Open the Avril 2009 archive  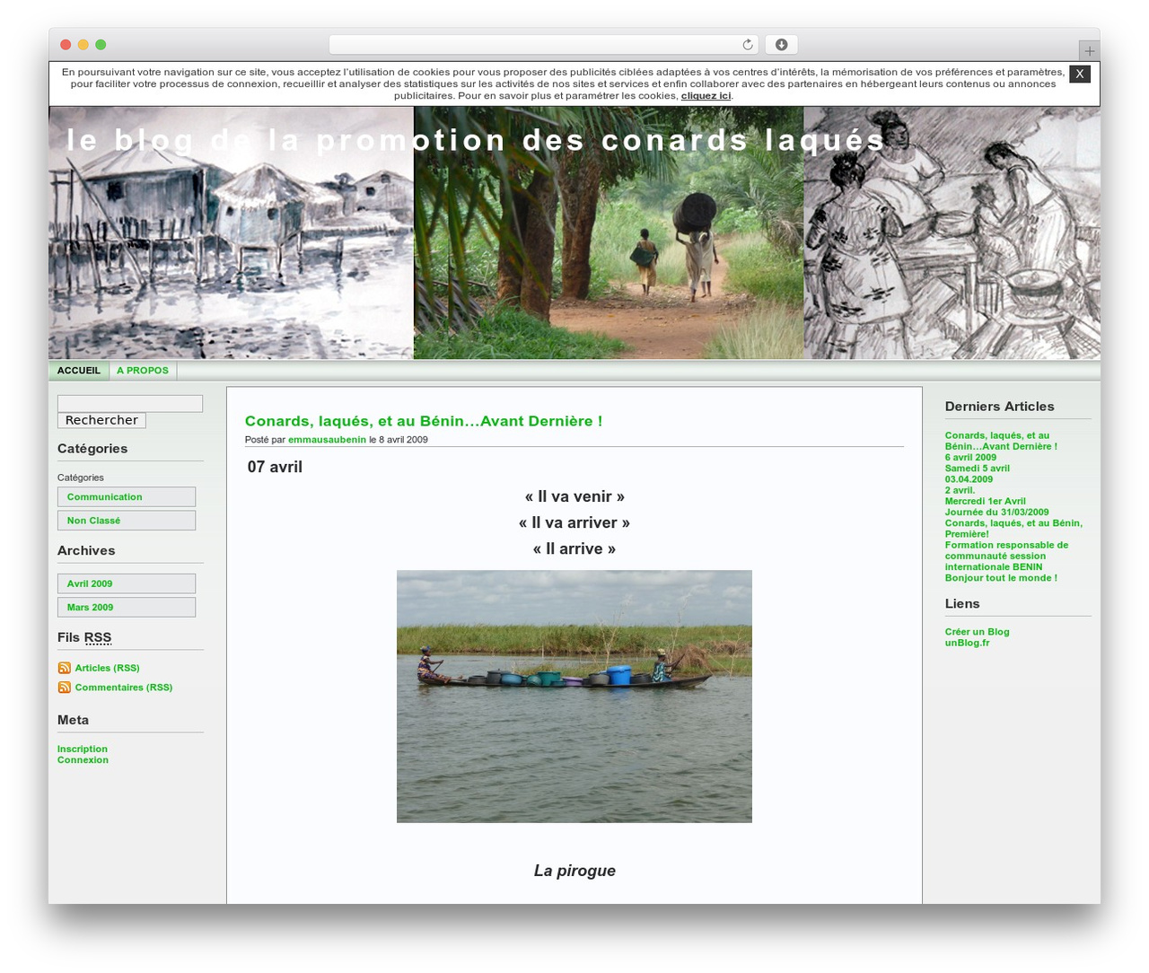tap(127, 583)
